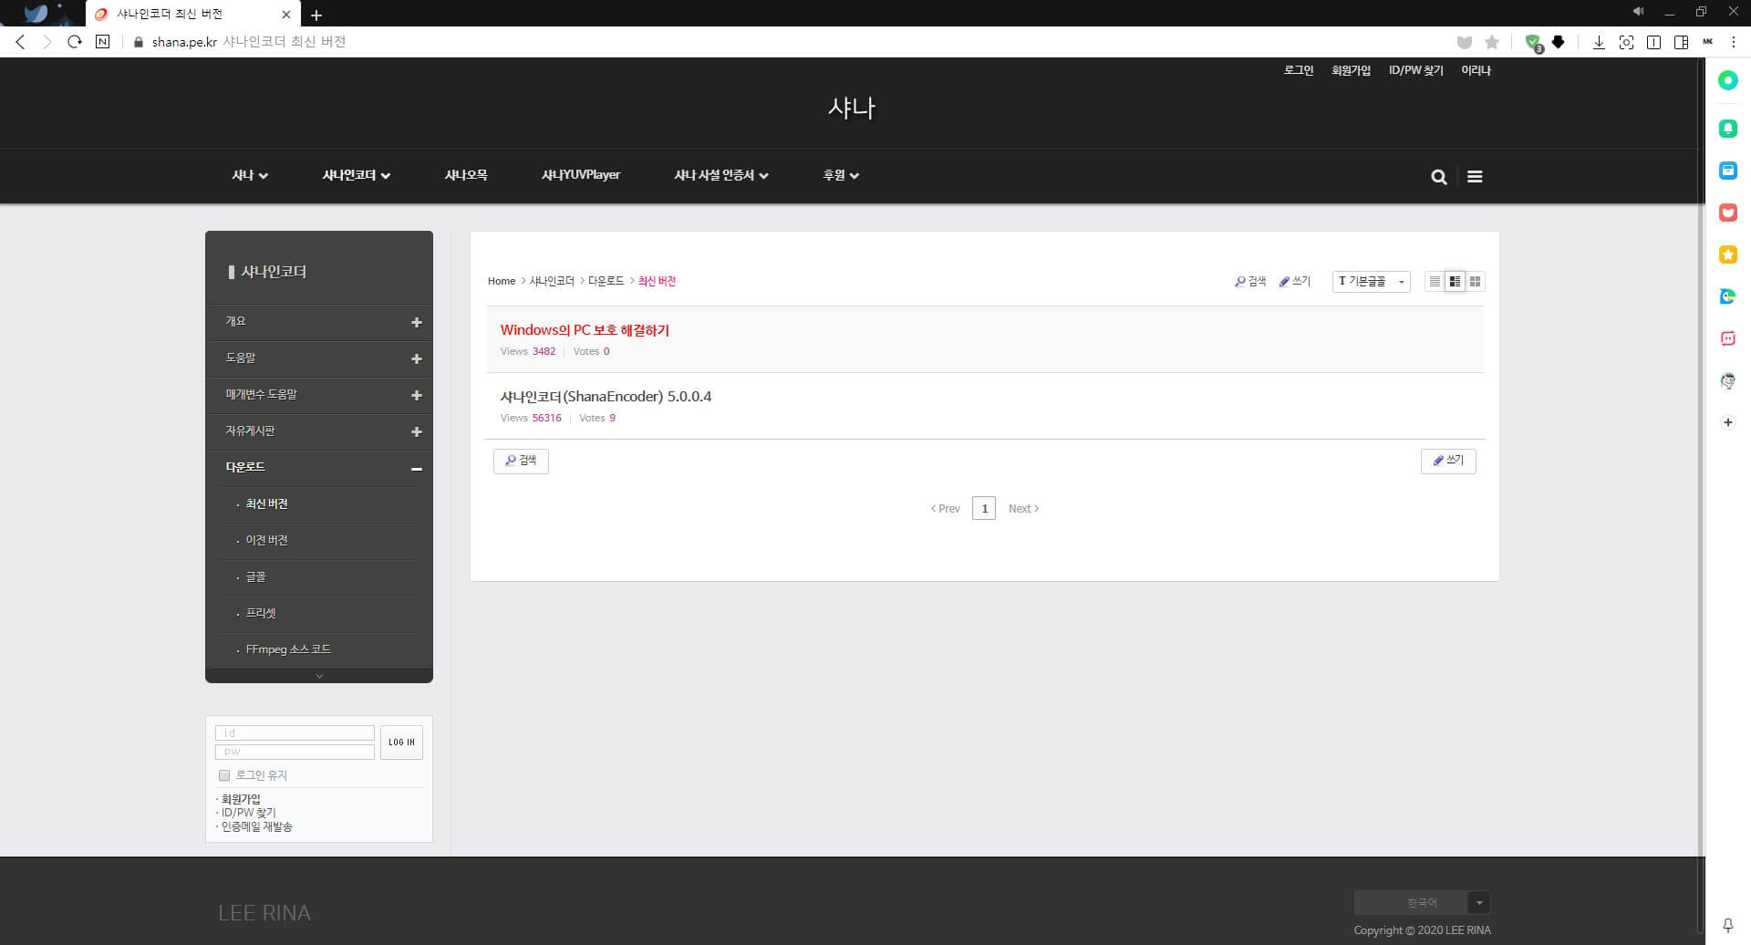Expand the 도움말 sidebar section
The height and width of the screenshot is (945, 1751).
(x=417, y=358)
